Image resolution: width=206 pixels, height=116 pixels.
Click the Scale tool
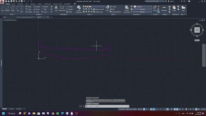tap(36, 12)
